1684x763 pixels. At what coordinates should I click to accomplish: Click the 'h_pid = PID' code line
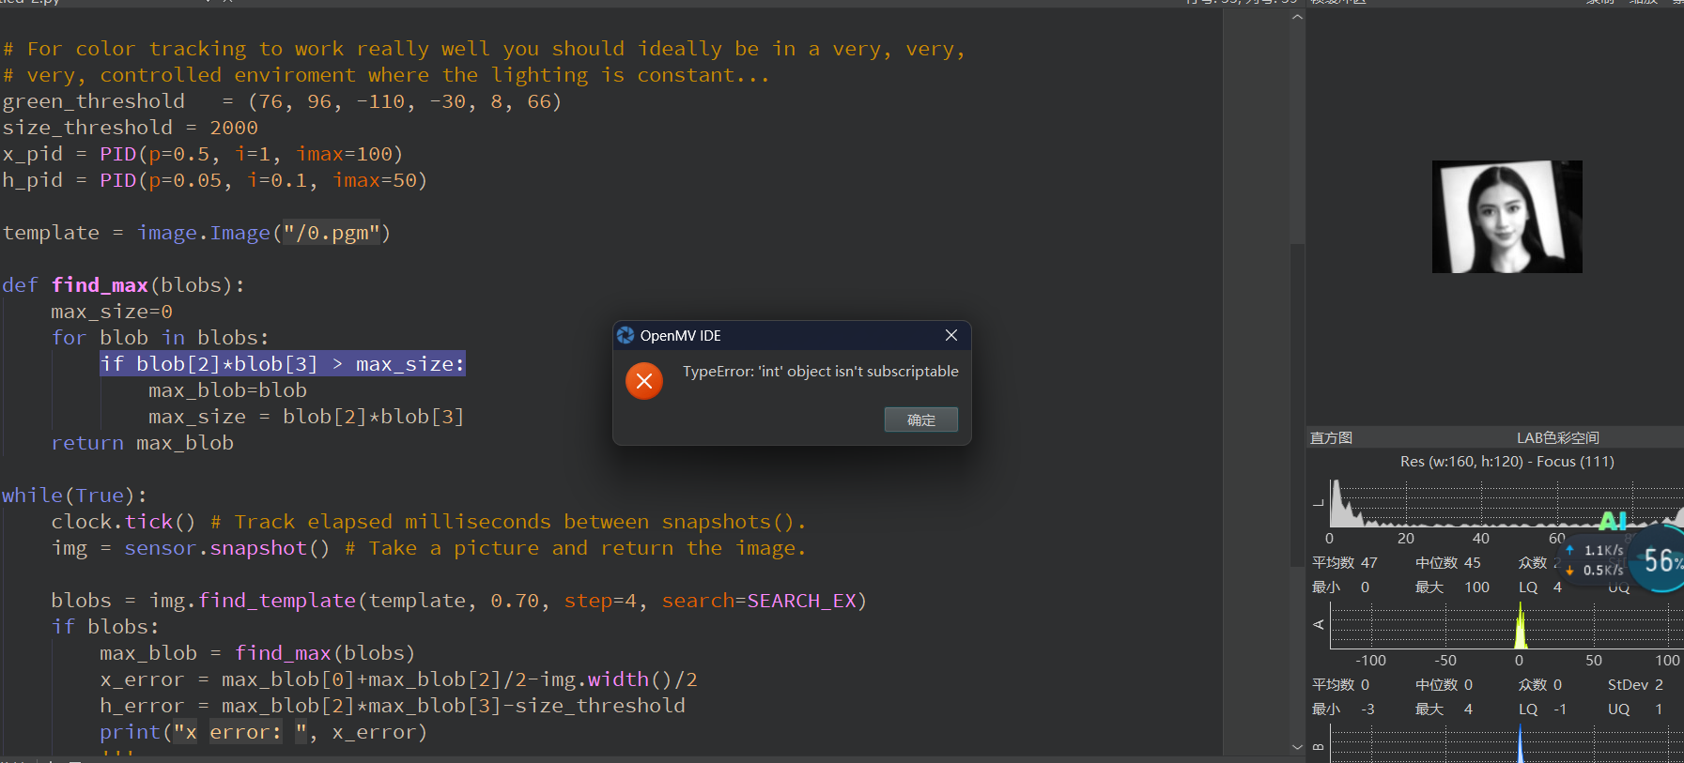click(x=214, y=180)
